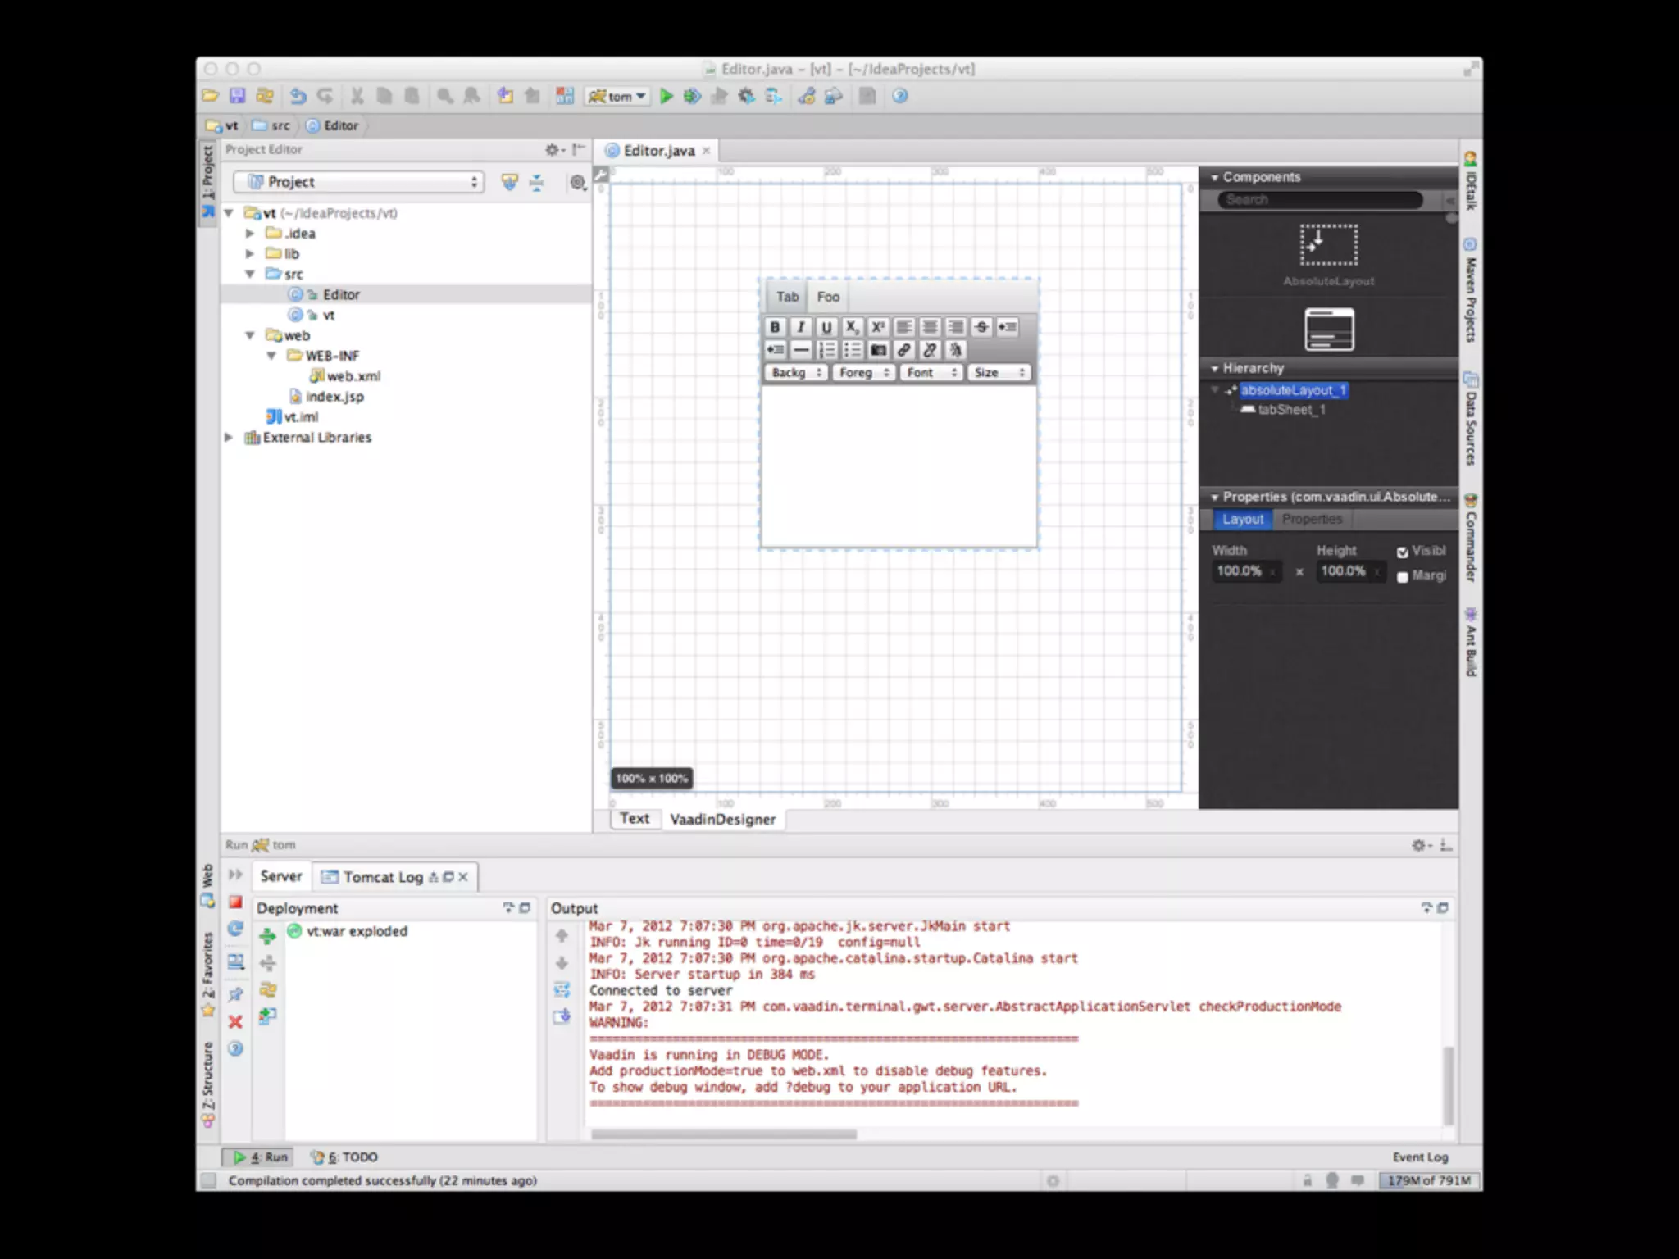Image resolution: width=1679 pixels, height=1259 pixels.
Task: Click the Components Search field
Action: [1320, 200]
